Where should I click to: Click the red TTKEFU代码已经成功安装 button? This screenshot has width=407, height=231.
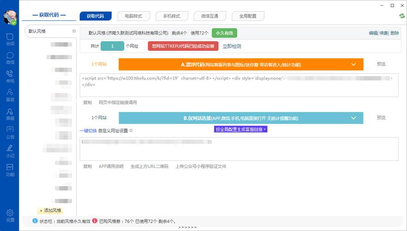pyautogui.click(x=183, y=46)
